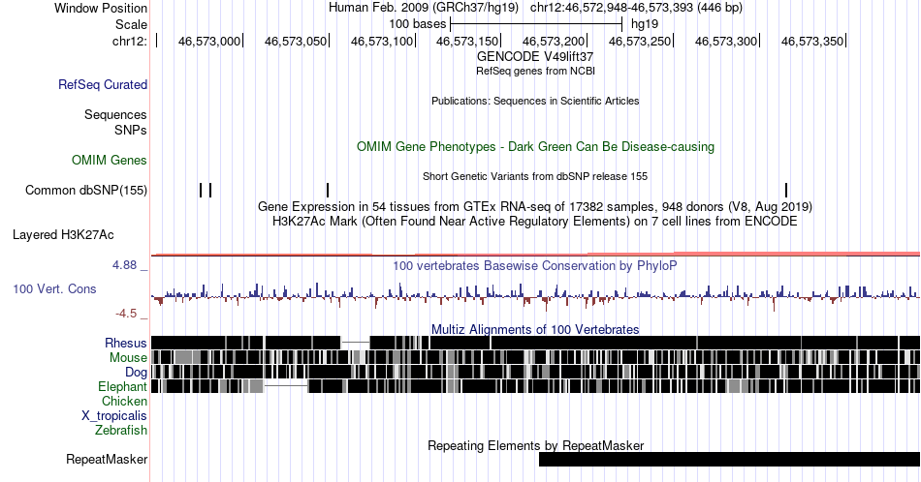Click the RepeatMasker track label
This screenshot has height=482, width=921.
[107, 459]
